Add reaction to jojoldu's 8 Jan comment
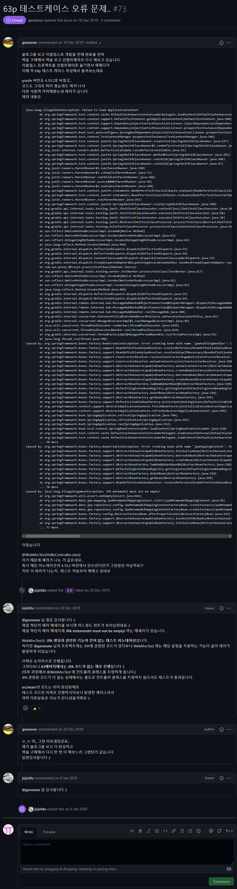The image size is (237, 889). [222, 778]
